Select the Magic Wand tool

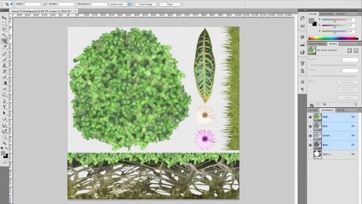pos(4,35)
